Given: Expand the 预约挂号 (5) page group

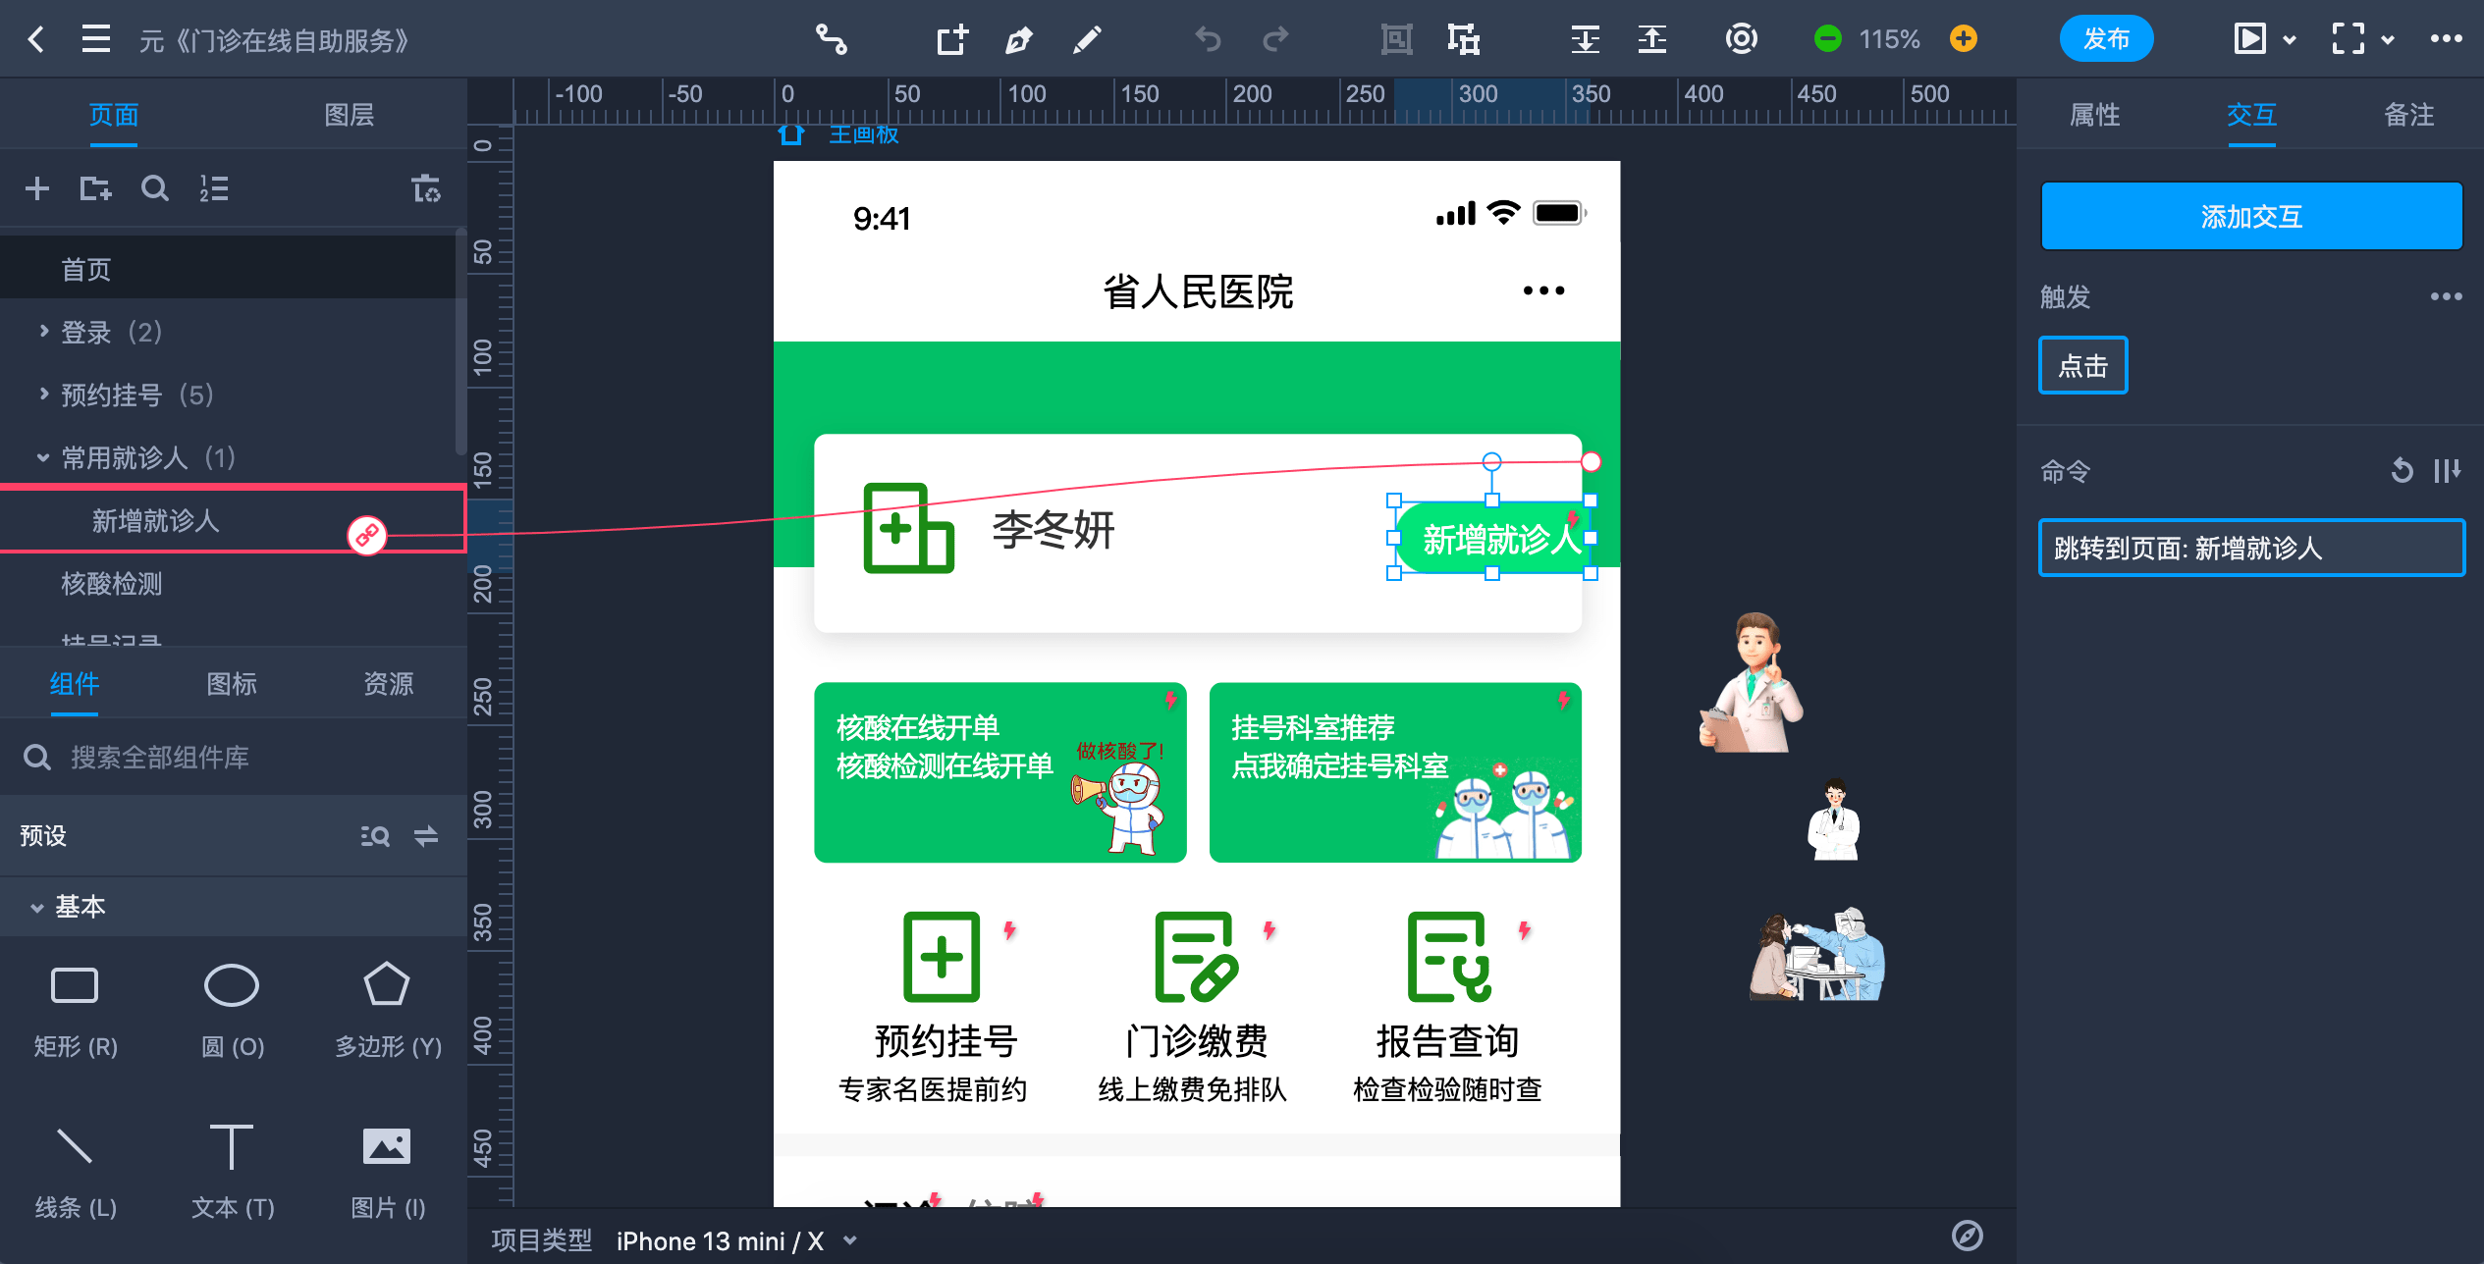Looking at the screenshot, I should click(43, 395).
